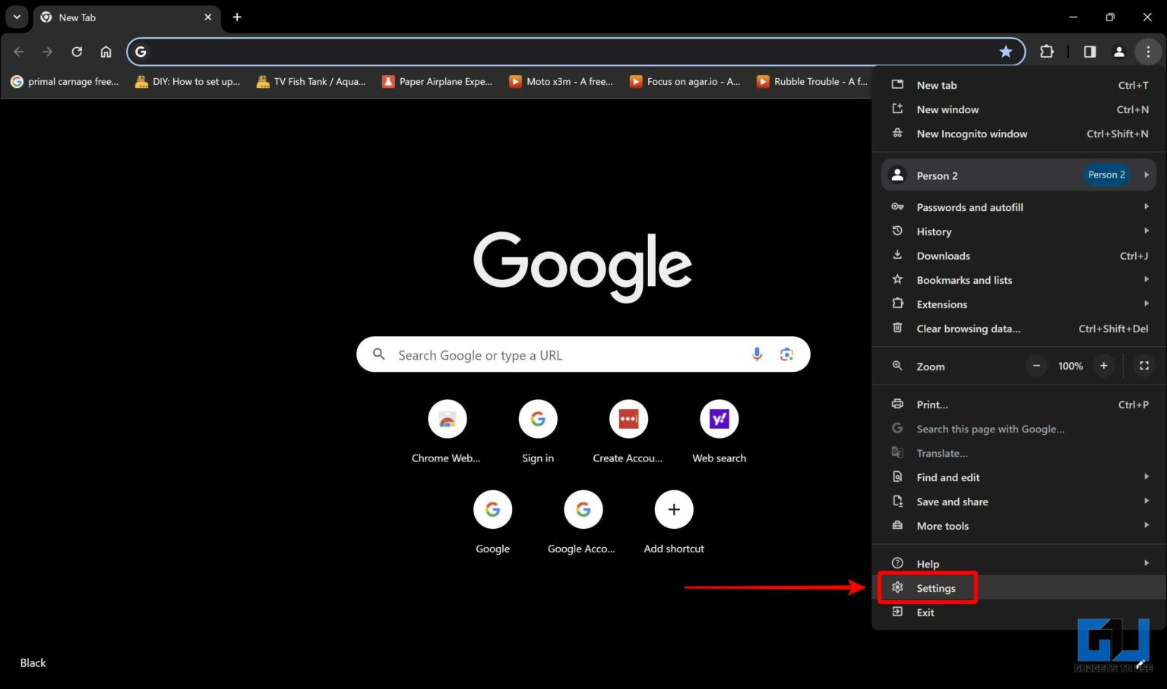Select Settings from the menu
The width and height of the screenshot is (1167, 689).
click(x=936, y=588)
